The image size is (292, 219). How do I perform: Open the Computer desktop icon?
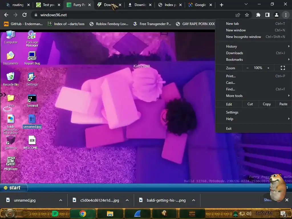(x=11, y=37)
